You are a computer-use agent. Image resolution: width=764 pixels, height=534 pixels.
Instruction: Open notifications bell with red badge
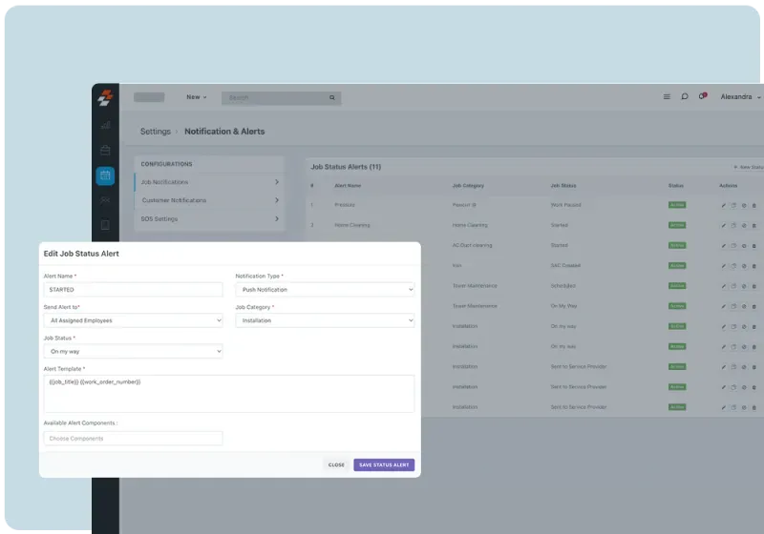703,96
